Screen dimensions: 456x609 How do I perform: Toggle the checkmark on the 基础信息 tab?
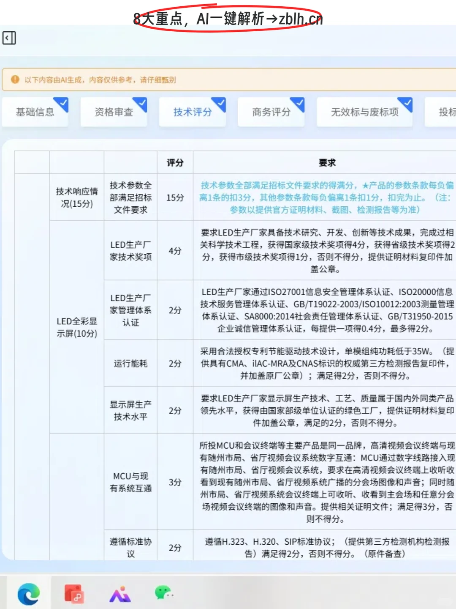pyautogui.click(x=62, y=103)
